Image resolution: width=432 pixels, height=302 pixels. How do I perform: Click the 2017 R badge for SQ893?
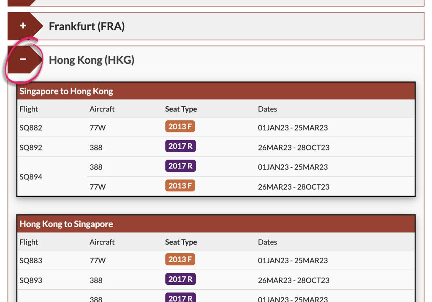(x=180, y=279)
